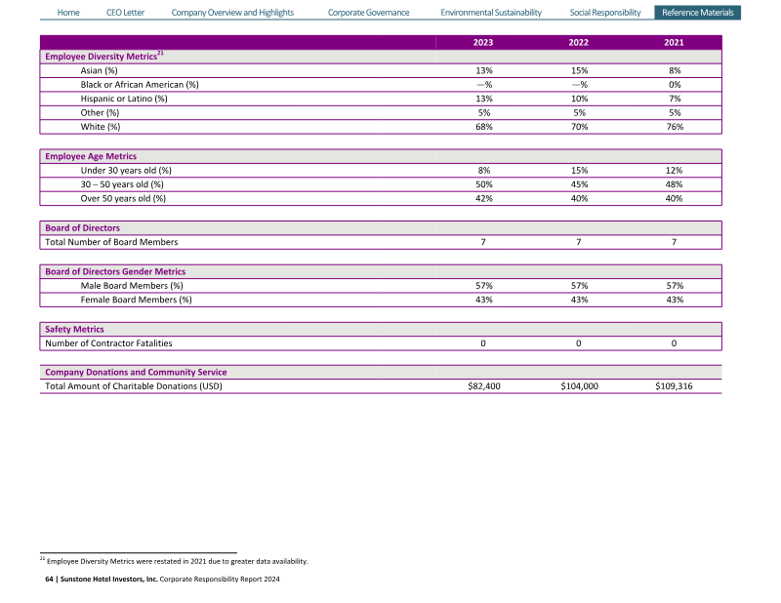
Task: Open the Home navigation tab
Action: [68, 13]
